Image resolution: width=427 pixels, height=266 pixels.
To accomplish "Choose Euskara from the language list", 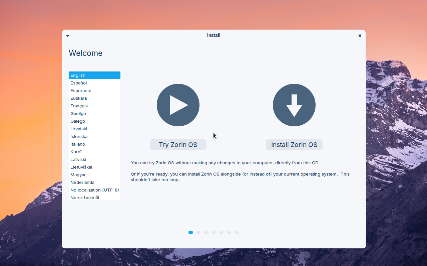I will [x=95, y=98].
